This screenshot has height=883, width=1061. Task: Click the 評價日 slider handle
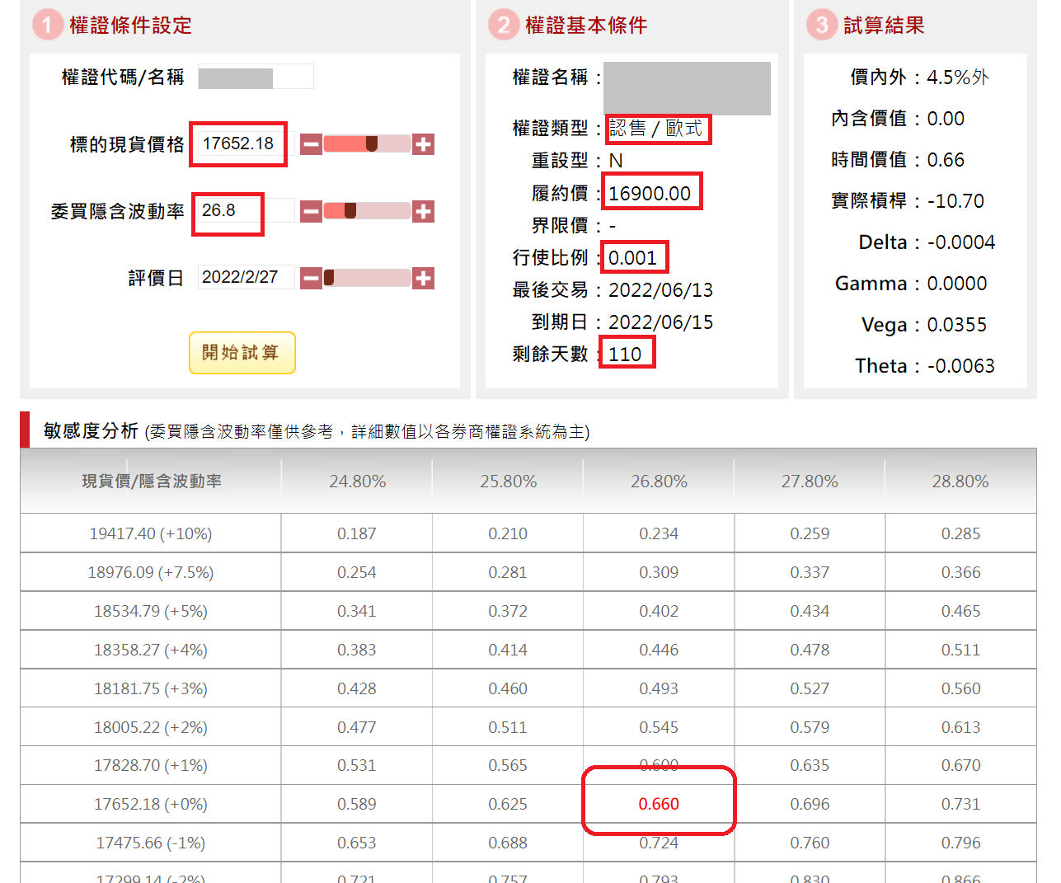(x=329, y=278)
